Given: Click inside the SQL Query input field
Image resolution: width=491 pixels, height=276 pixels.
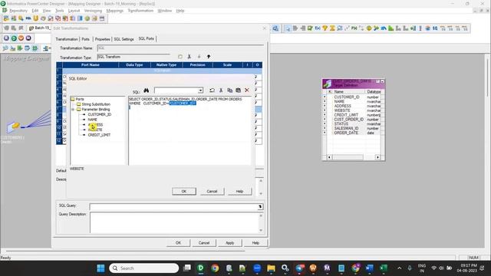Looking at the screenshot, I should click(x=173, y=206).
